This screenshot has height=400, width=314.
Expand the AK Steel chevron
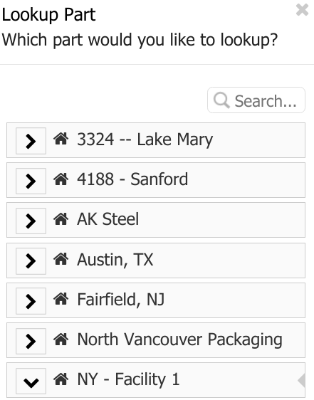31,221
